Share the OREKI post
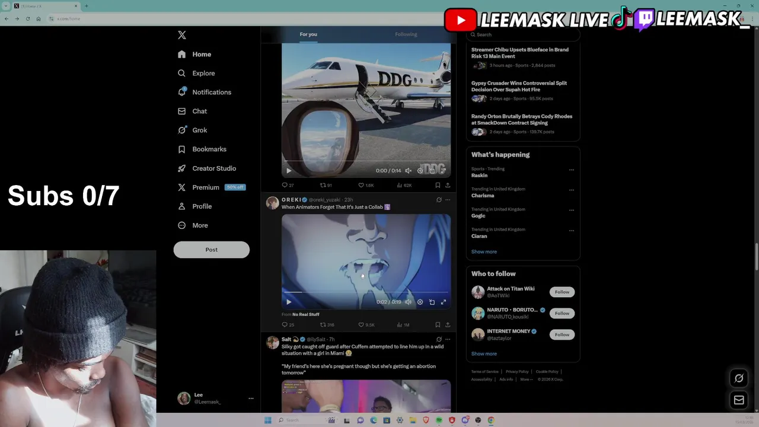This screenshot has width=759, height=427. coord(448,325)
